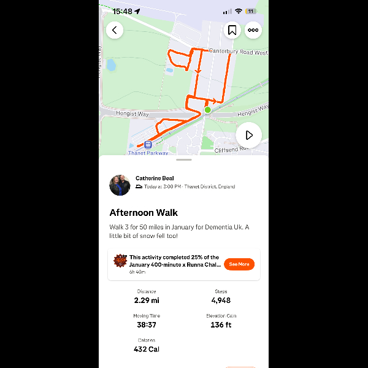Image resolution: width=368 pixels, height=368 pixels.
Task: Tap the green start point marker
Action: 207,110
